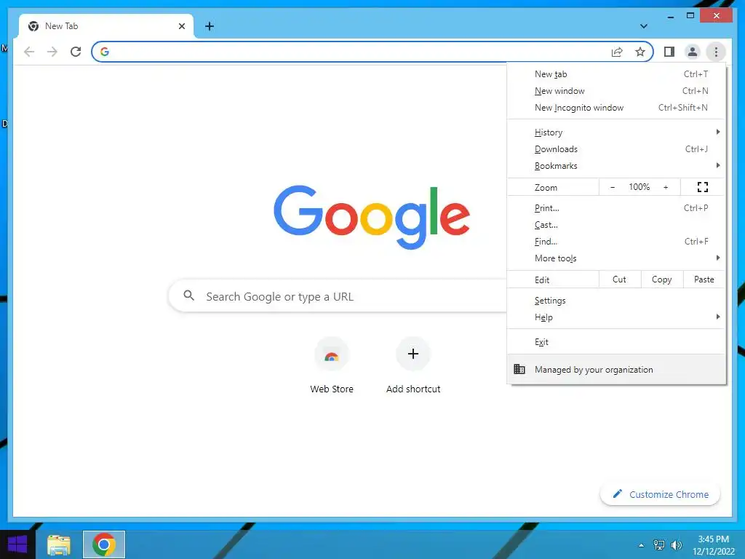Click the pencil Customize Chrome button
Image resolution: width=745 pixels, height=559 pixels.
(x=661, y=494)
